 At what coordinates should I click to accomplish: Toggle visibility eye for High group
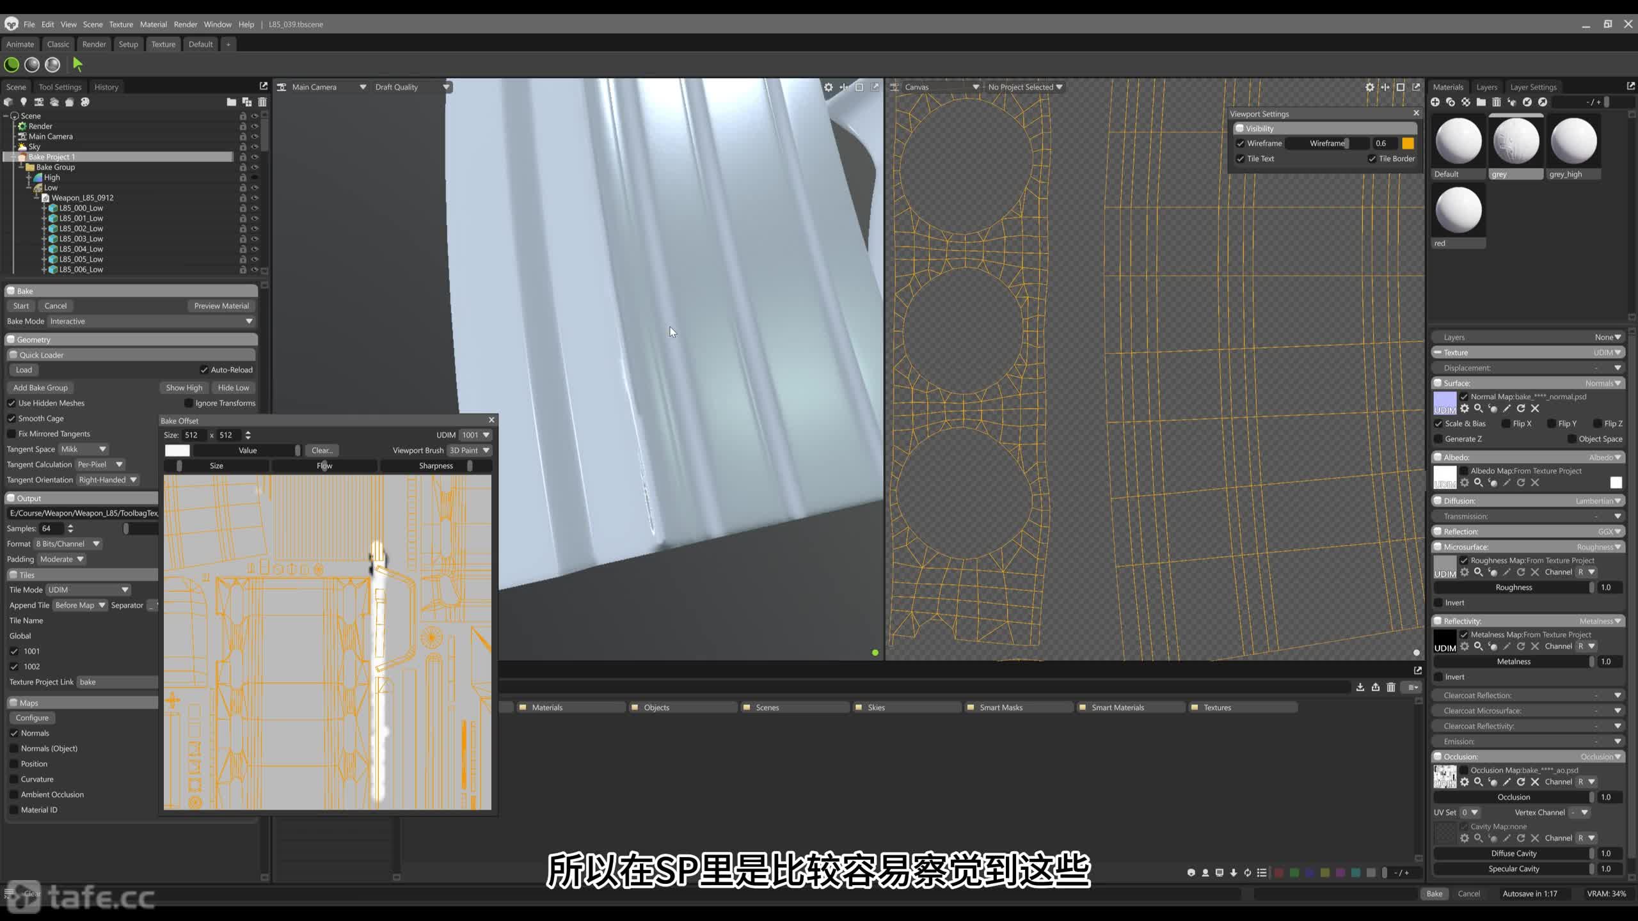254,178
